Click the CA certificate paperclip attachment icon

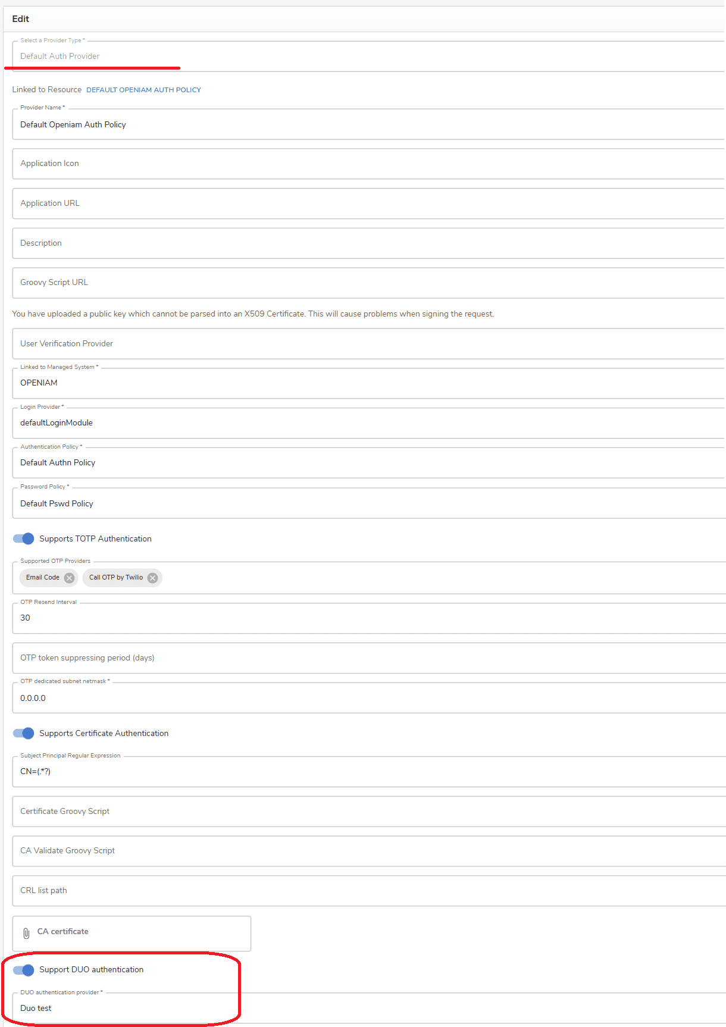(x=26, y=933)
